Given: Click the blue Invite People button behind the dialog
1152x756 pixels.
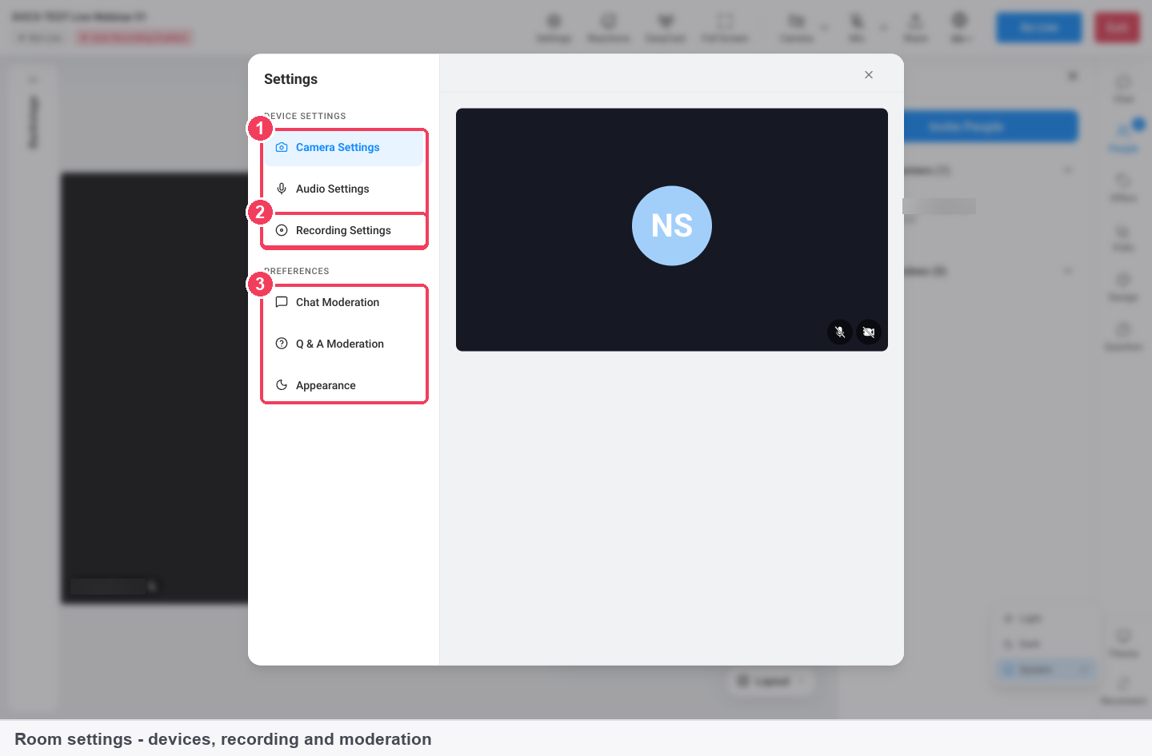Looking at the screenshot, I should [990, 127].
